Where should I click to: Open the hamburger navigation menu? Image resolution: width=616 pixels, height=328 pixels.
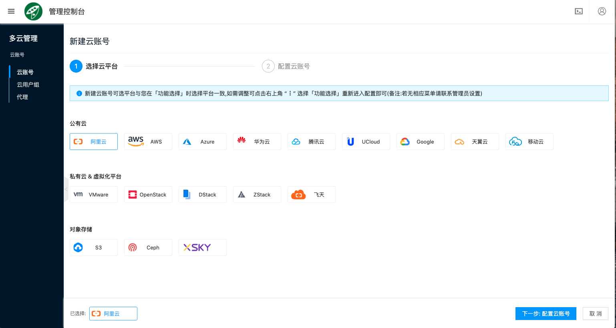click(x=11, y=11)
